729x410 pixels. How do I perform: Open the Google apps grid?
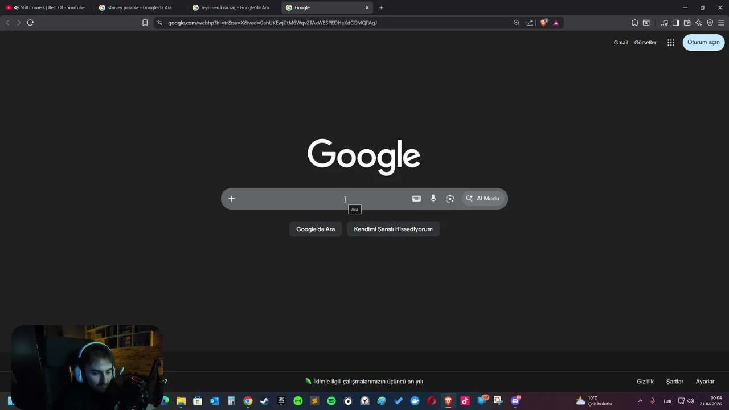[671, 43]
